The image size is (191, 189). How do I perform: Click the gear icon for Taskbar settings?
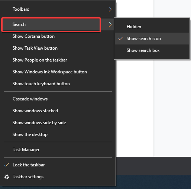click(x=7, y=177)
